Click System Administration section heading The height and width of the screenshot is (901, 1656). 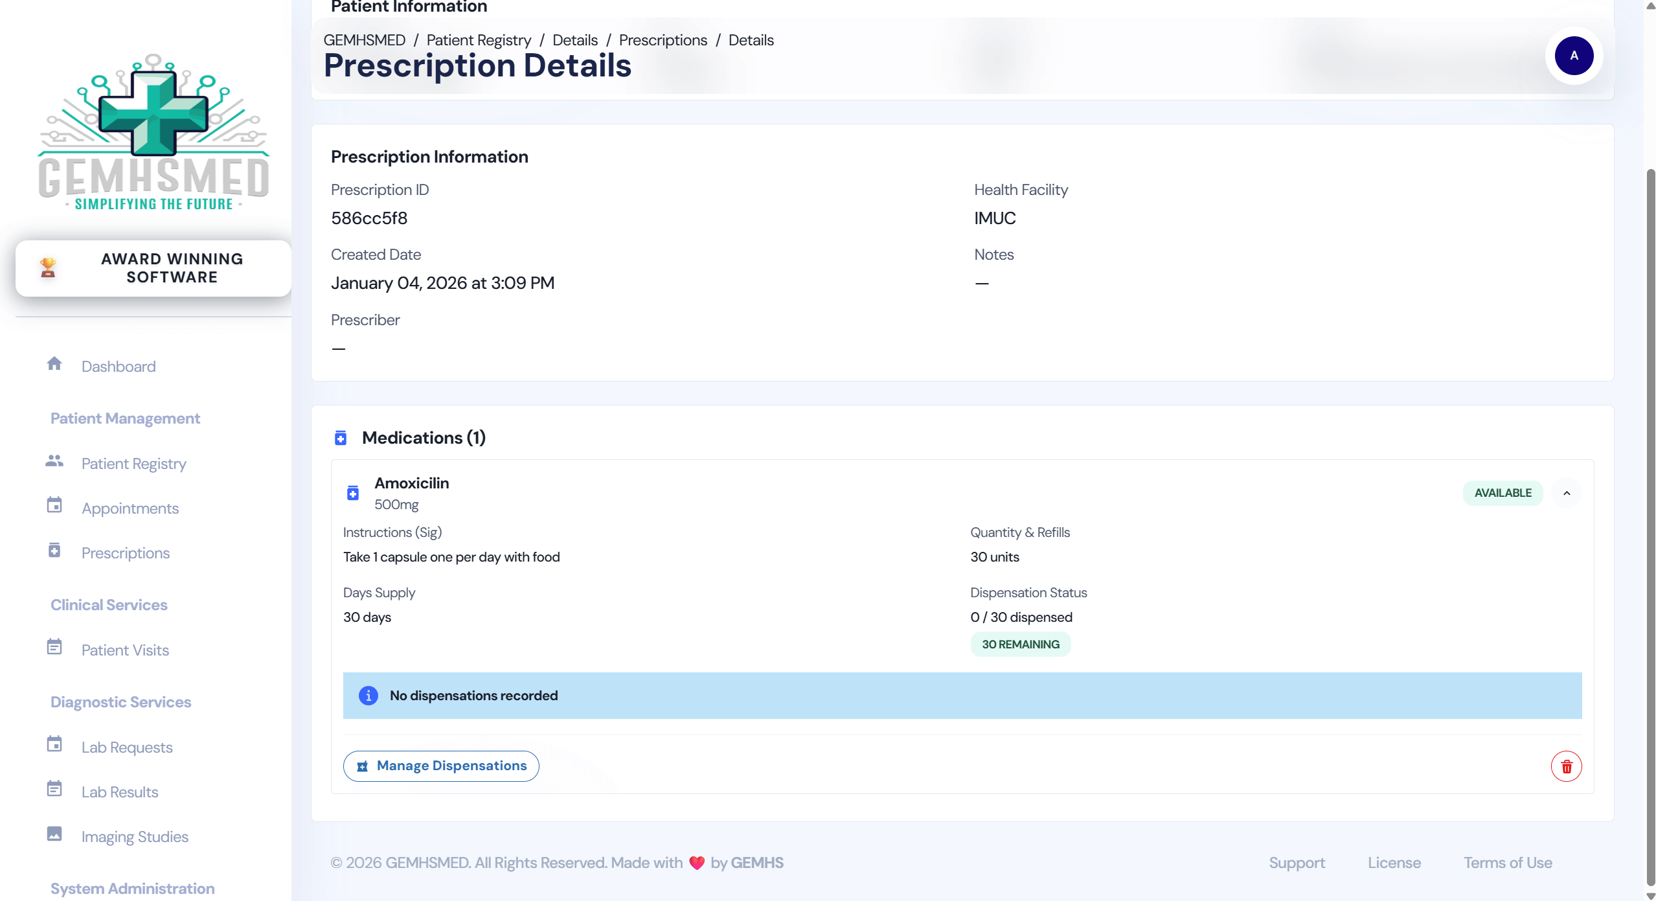tap(132, 889)
